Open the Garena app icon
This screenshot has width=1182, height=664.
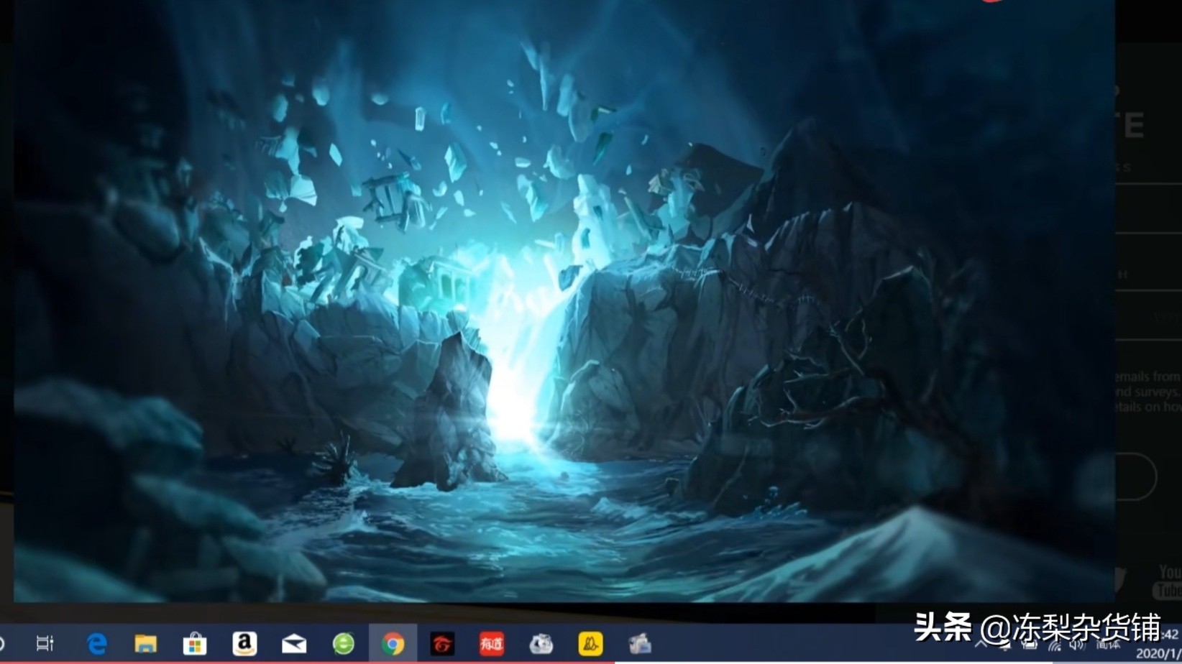coord(442,643)
